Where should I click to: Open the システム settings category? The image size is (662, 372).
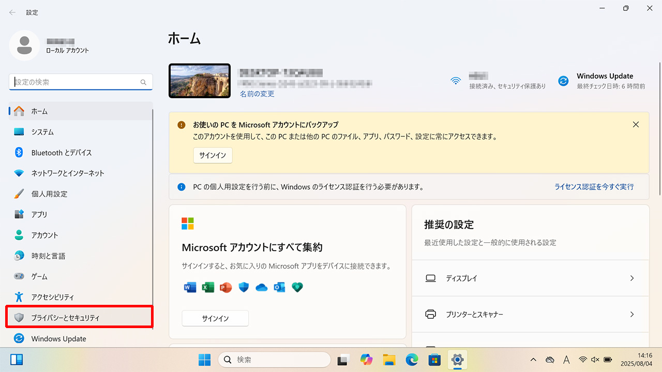pos(80,132)
